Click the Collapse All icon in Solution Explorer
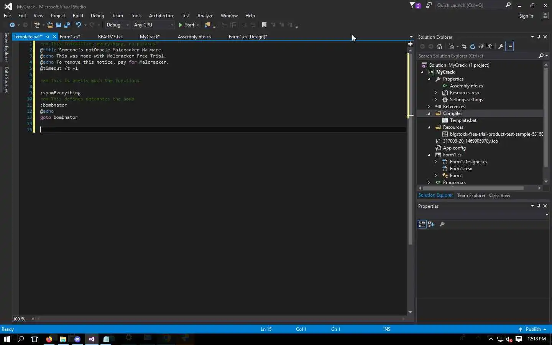The width and height of the screenshot is (552, 345). coord(481,46)
